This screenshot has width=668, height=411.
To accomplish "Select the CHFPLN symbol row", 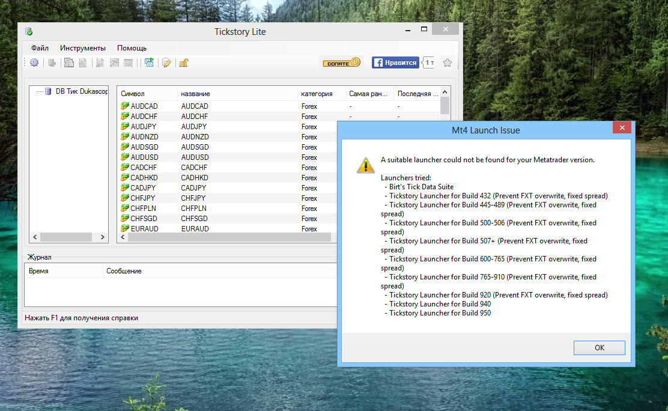I will [x=227, y=209].
